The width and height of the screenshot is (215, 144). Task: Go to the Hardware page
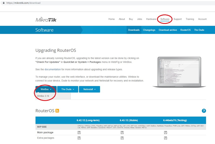point(151,19)
